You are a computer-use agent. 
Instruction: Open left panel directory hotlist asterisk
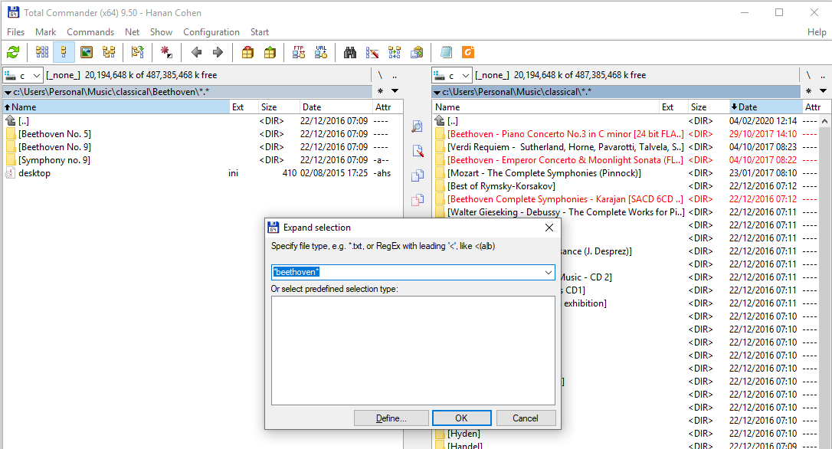380,91
